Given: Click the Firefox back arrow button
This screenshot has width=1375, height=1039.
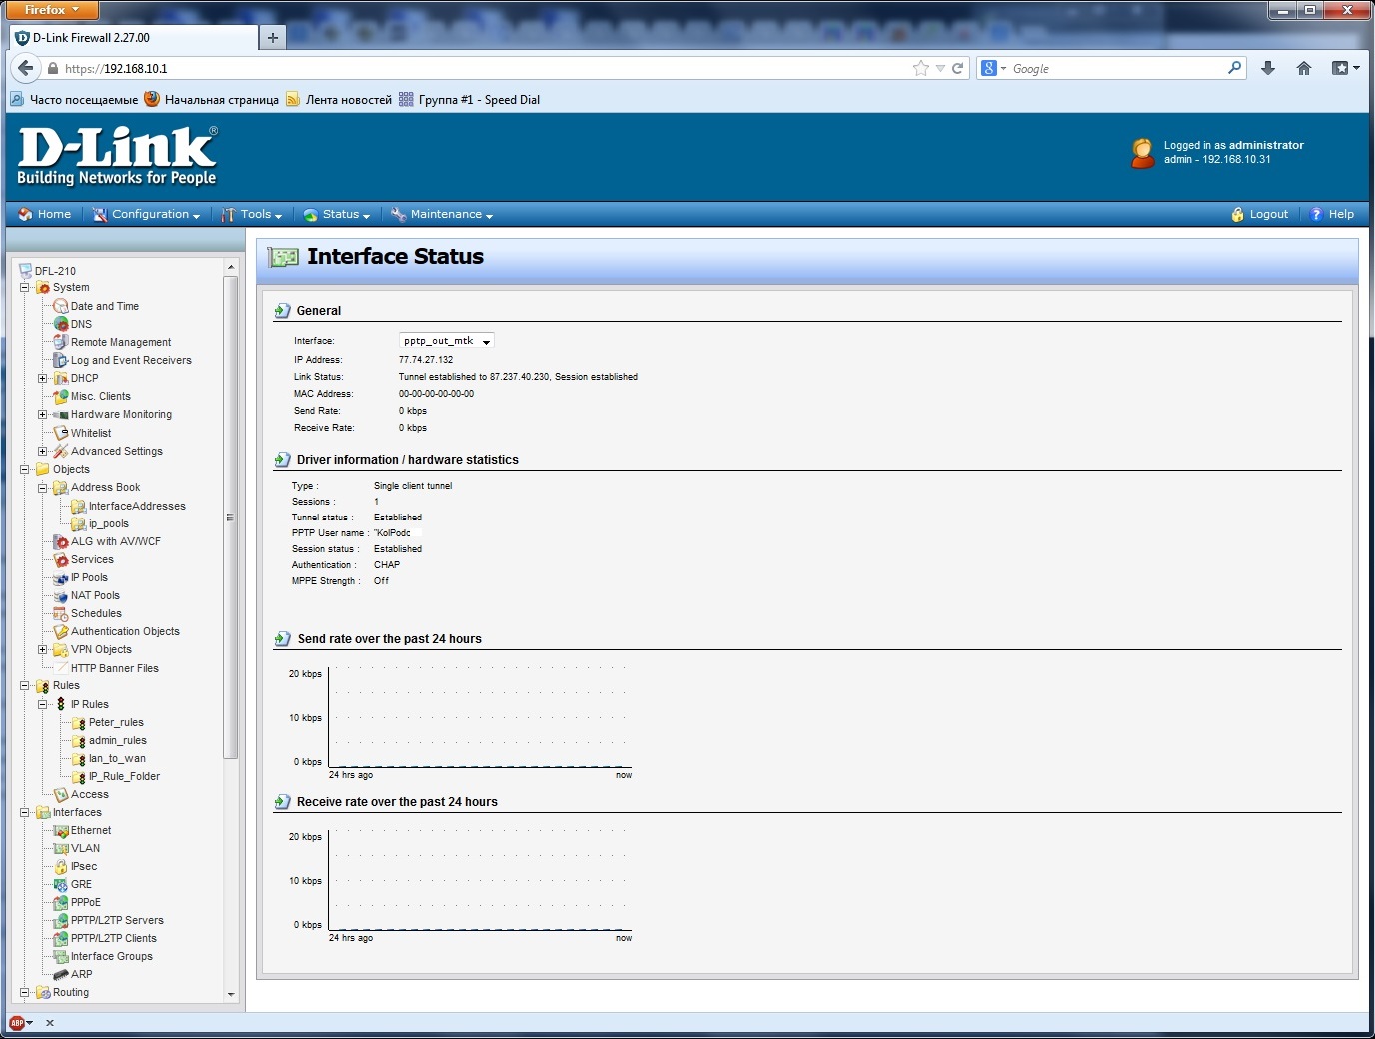Looking at the screenshot, I should click(x=25, y=68).
